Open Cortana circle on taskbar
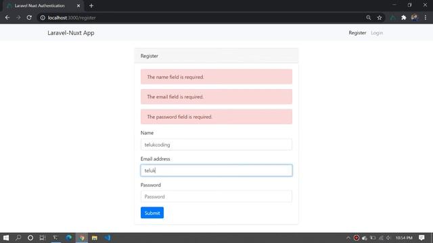This screenshot has width=433, height=243. click(x=30, y=238)
